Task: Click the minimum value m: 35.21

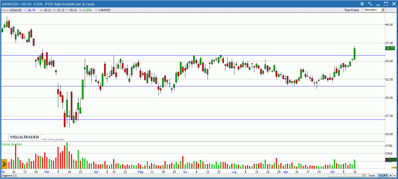Action: pos(47,10)
